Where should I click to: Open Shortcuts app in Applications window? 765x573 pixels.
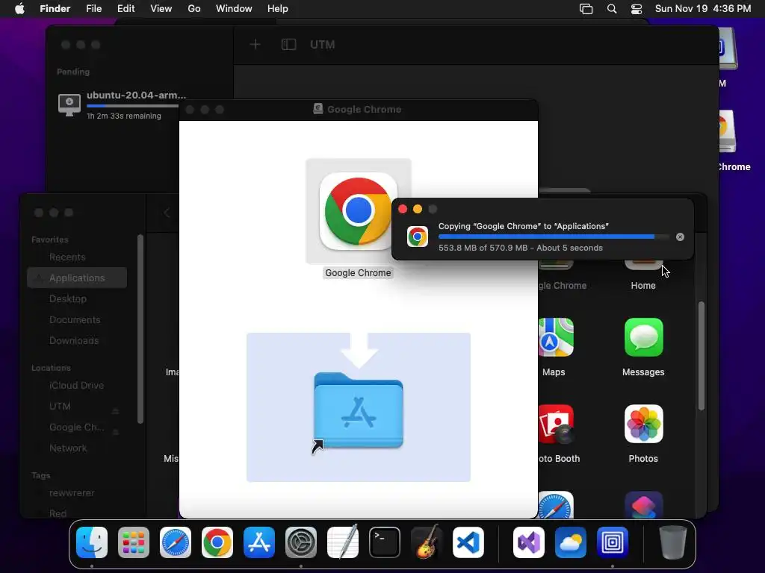coord(643,505)
